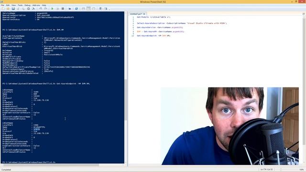
Task: Click the Name WinRmHTTPs endpoint row
Action: (24, 127)
